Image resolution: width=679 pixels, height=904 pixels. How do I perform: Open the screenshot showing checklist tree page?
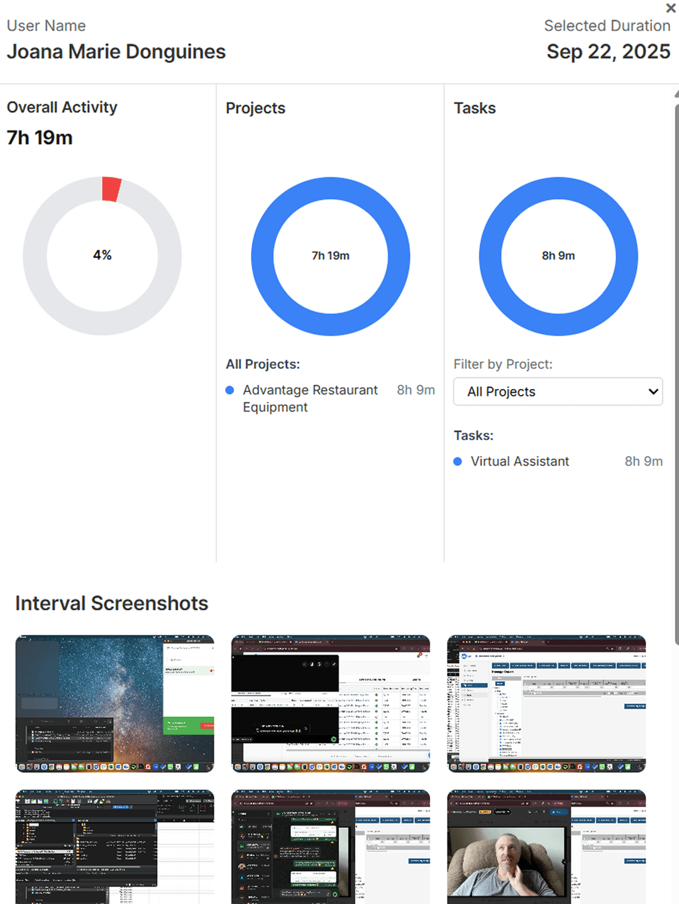click(546, 703)
